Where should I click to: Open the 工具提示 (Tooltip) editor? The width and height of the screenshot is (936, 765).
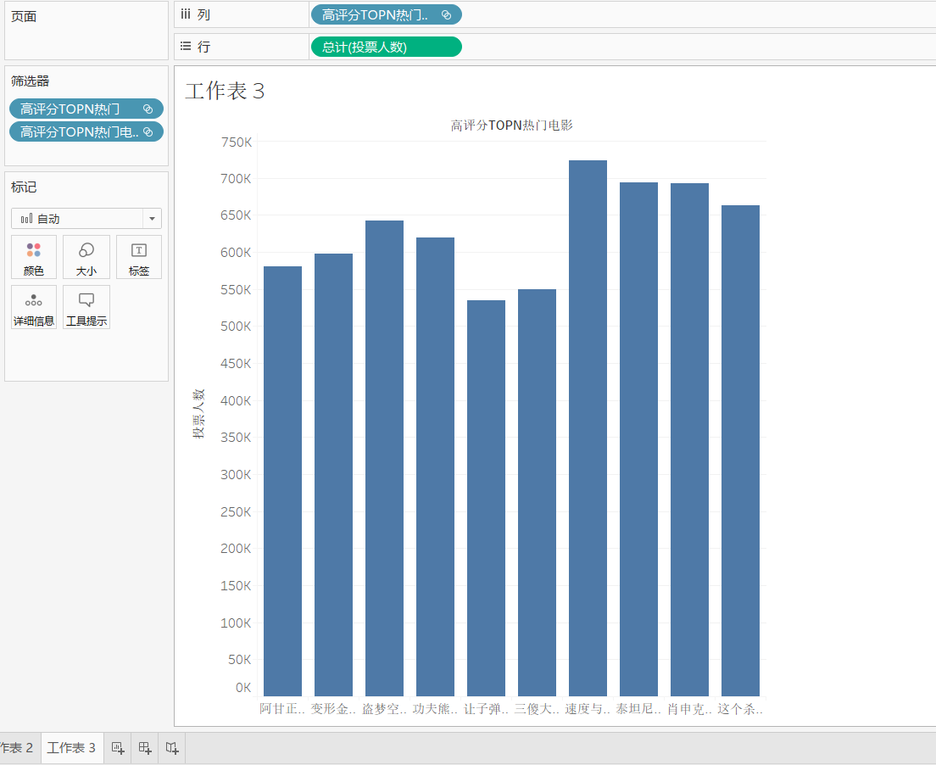click(x=86, y=308)
